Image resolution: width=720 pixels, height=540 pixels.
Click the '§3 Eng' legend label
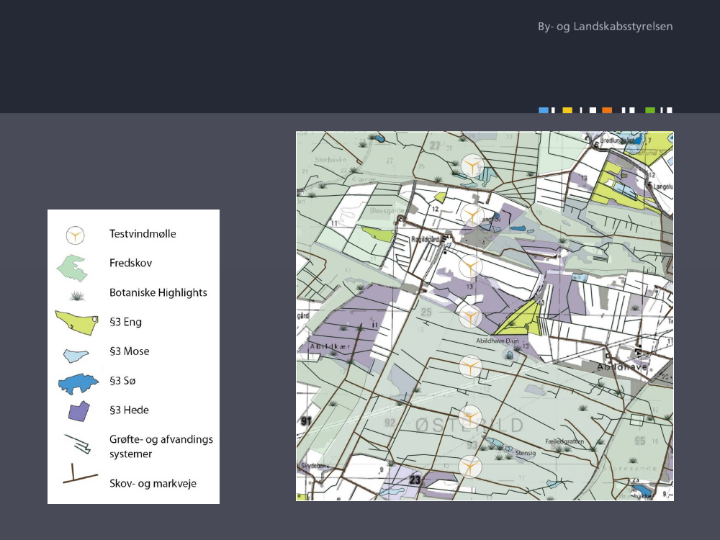pyautogui.click(x=125, y=322)
